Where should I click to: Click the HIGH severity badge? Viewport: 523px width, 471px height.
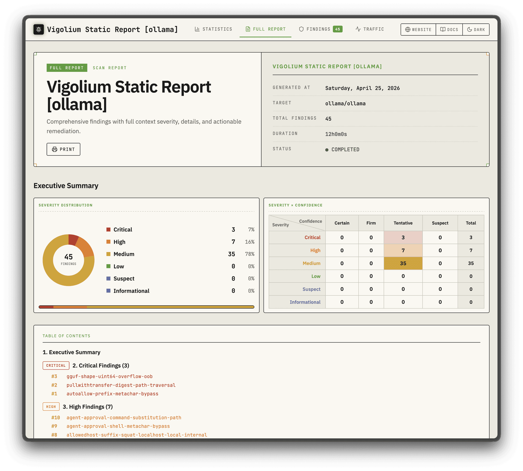[x=51, y=407]
